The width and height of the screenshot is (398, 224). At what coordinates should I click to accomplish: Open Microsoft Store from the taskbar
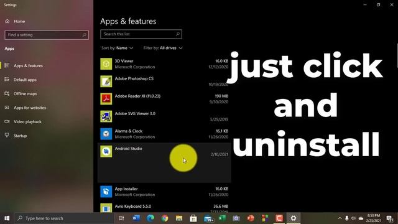[193, 218]
